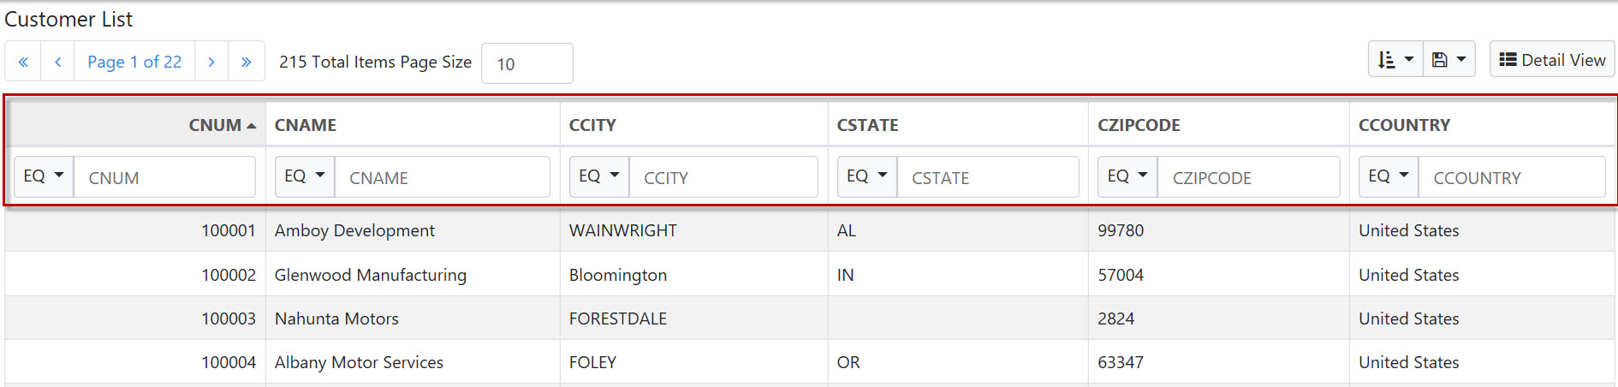Open the EQ operator dropdown for CNUM
This screenshot has width=1618, height=387.
(x=44, y=176)
